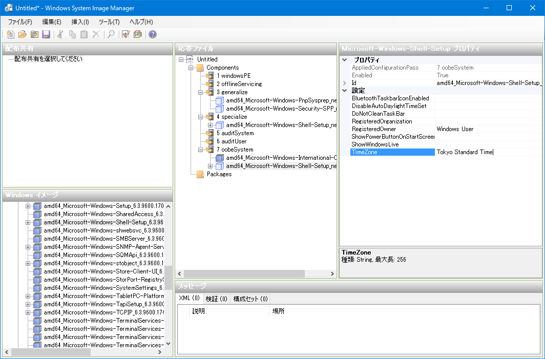Click the scissors Cut toolbar icon

point(60,34)
